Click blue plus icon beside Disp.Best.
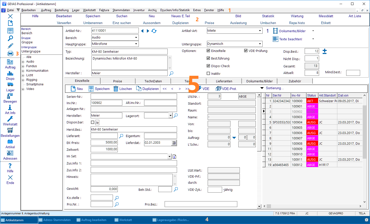The image size is (370, 224). tap(325, 51)
